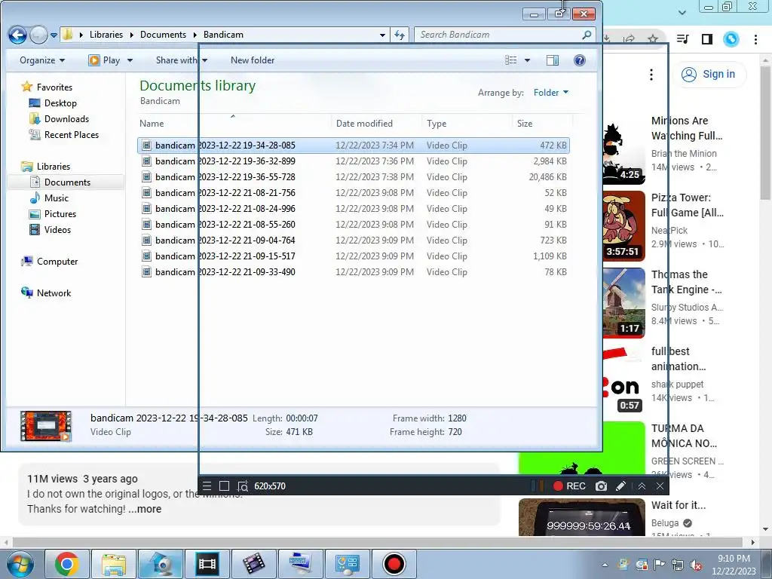
Task: Open the YouTube settings three-dot menu
Action: pyautogui.click(x=651, y=75)
